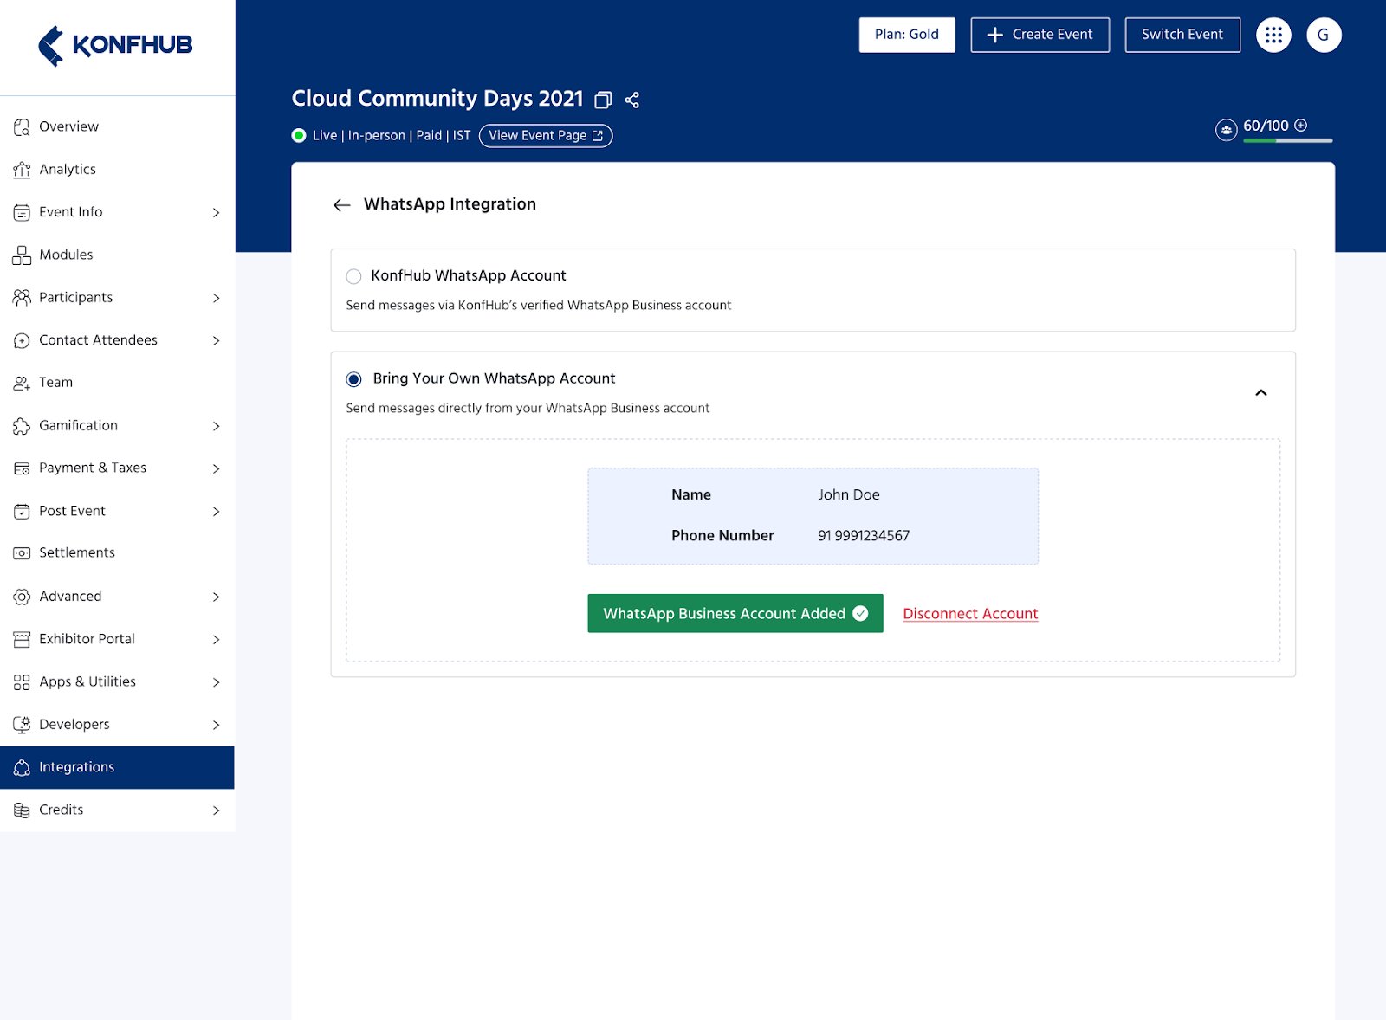Expand the Gamification submenu chevron
This screenshot has width=1386, height=1020.
pos(216,426)
